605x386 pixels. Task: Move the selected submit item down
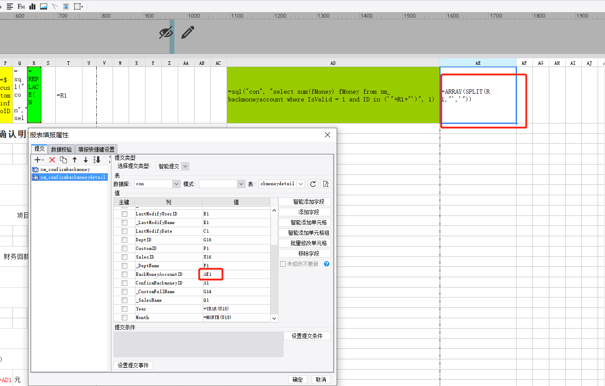(x=86, y=160)
